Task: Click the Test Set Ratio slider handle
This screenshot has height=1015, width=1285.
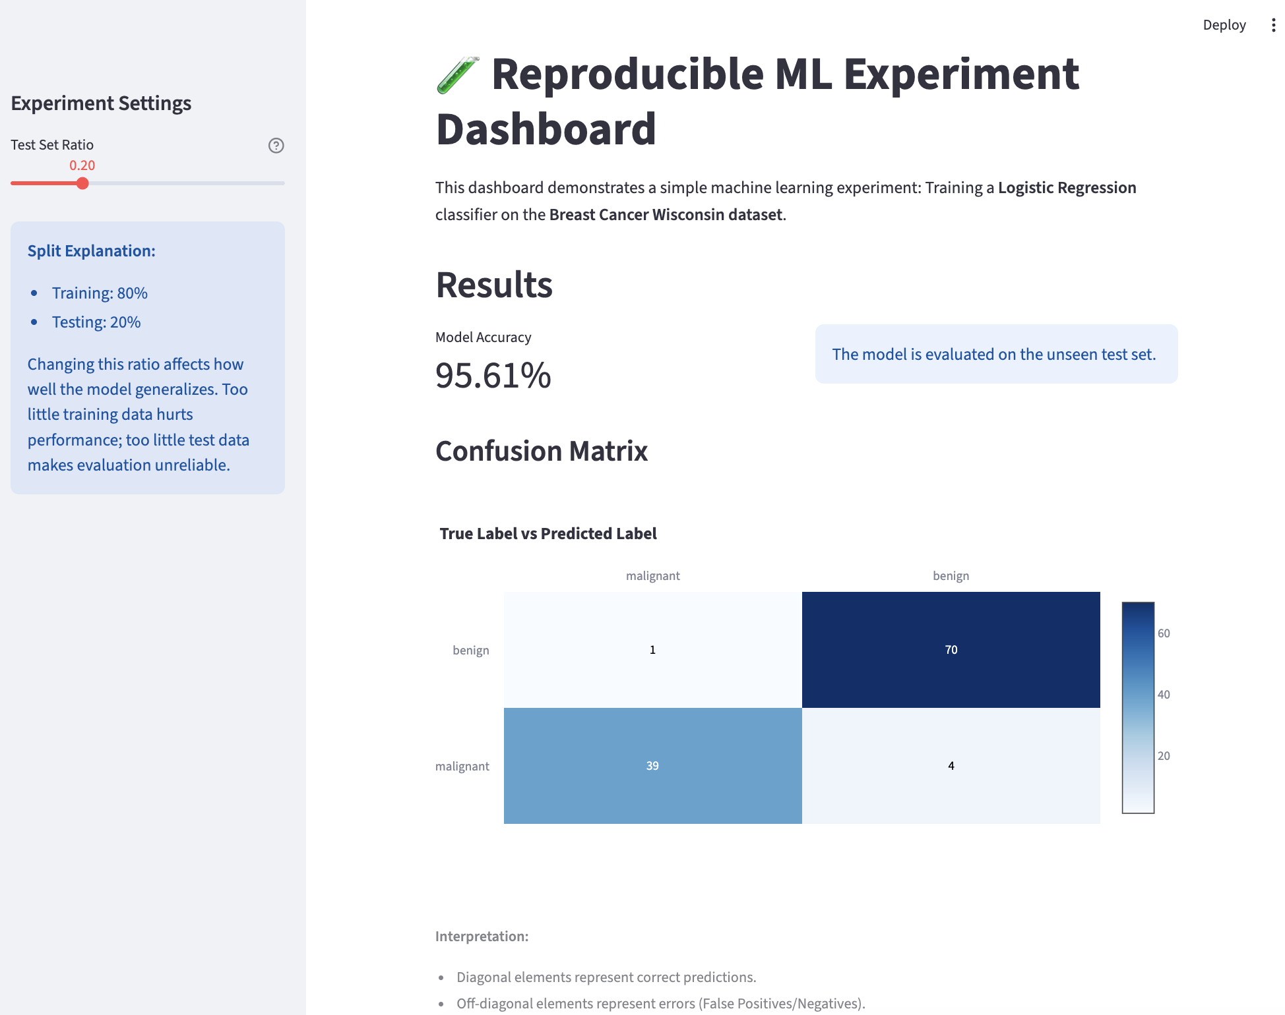Action: click(x=82, y=183)
